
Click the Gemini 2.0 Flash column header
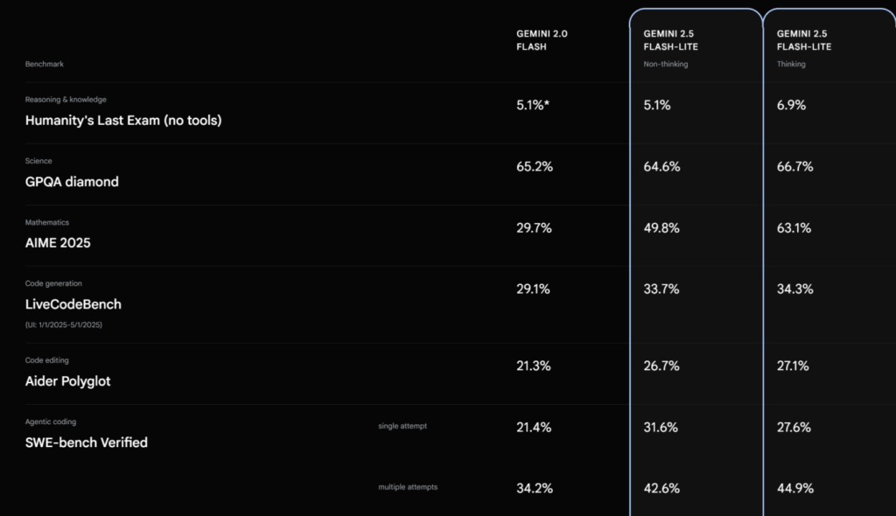tap(542, 40)
